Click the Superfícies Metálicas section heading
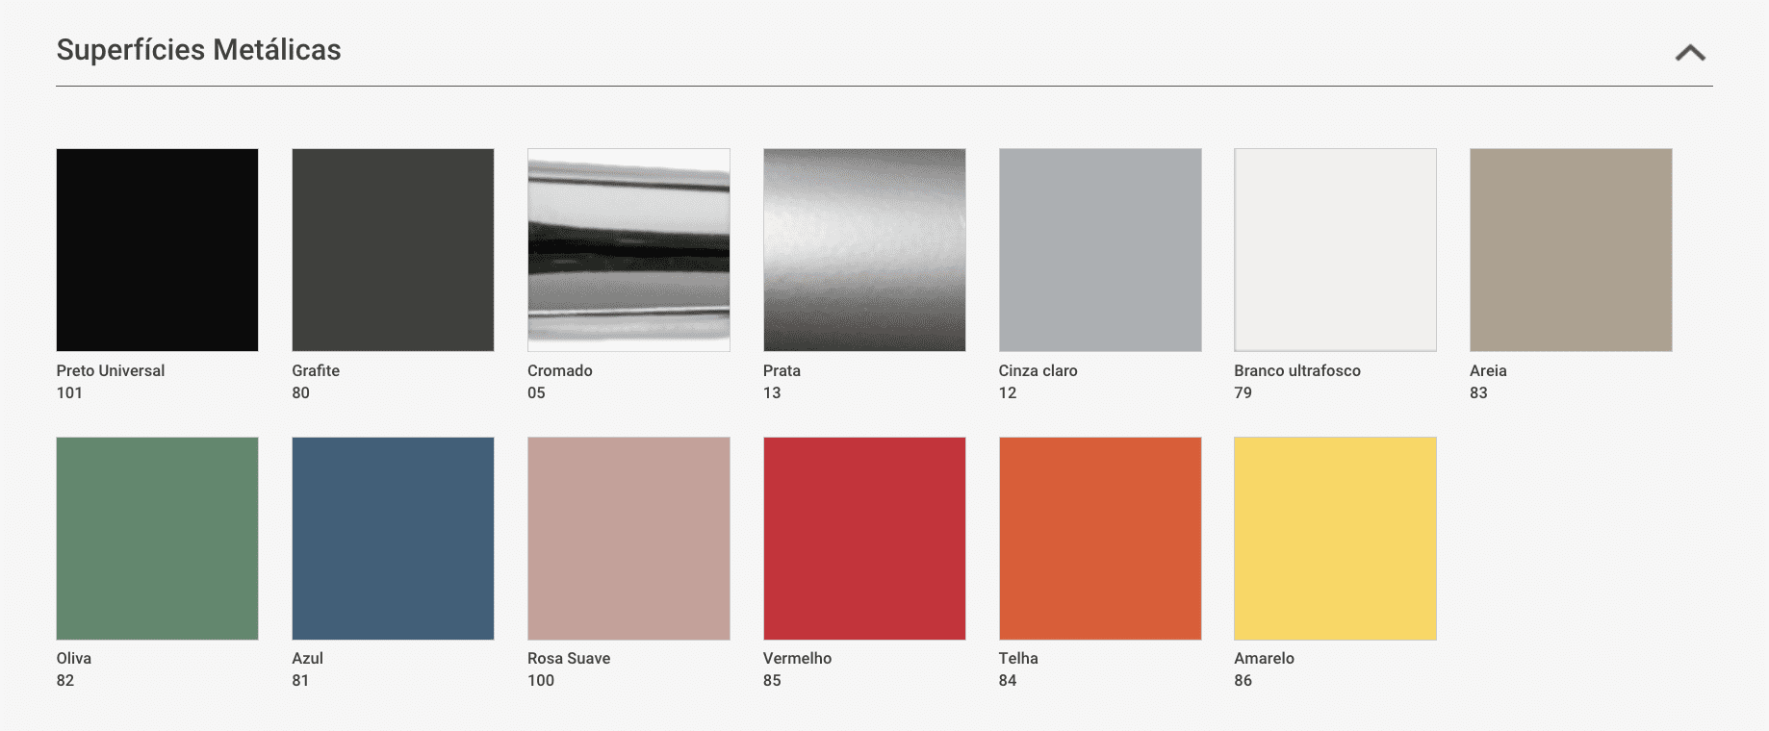 [x=198, y=50]
